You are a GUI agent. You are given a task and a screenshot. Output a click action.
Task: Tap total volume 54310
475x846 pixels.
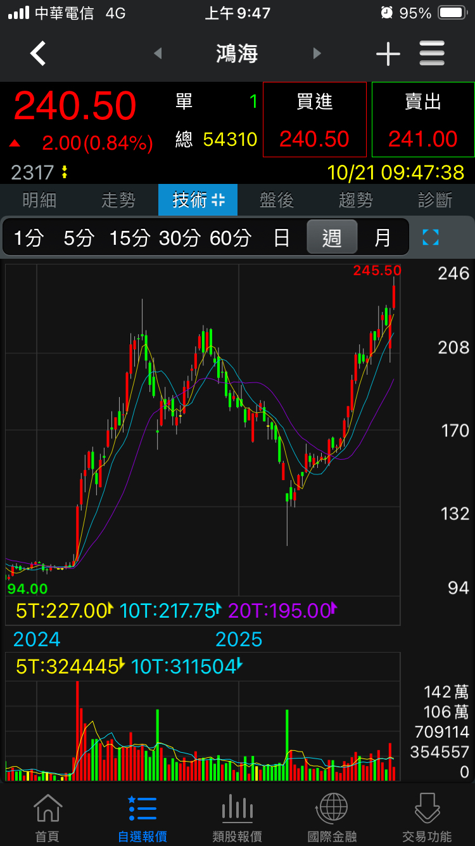click(x=230, y=139)
